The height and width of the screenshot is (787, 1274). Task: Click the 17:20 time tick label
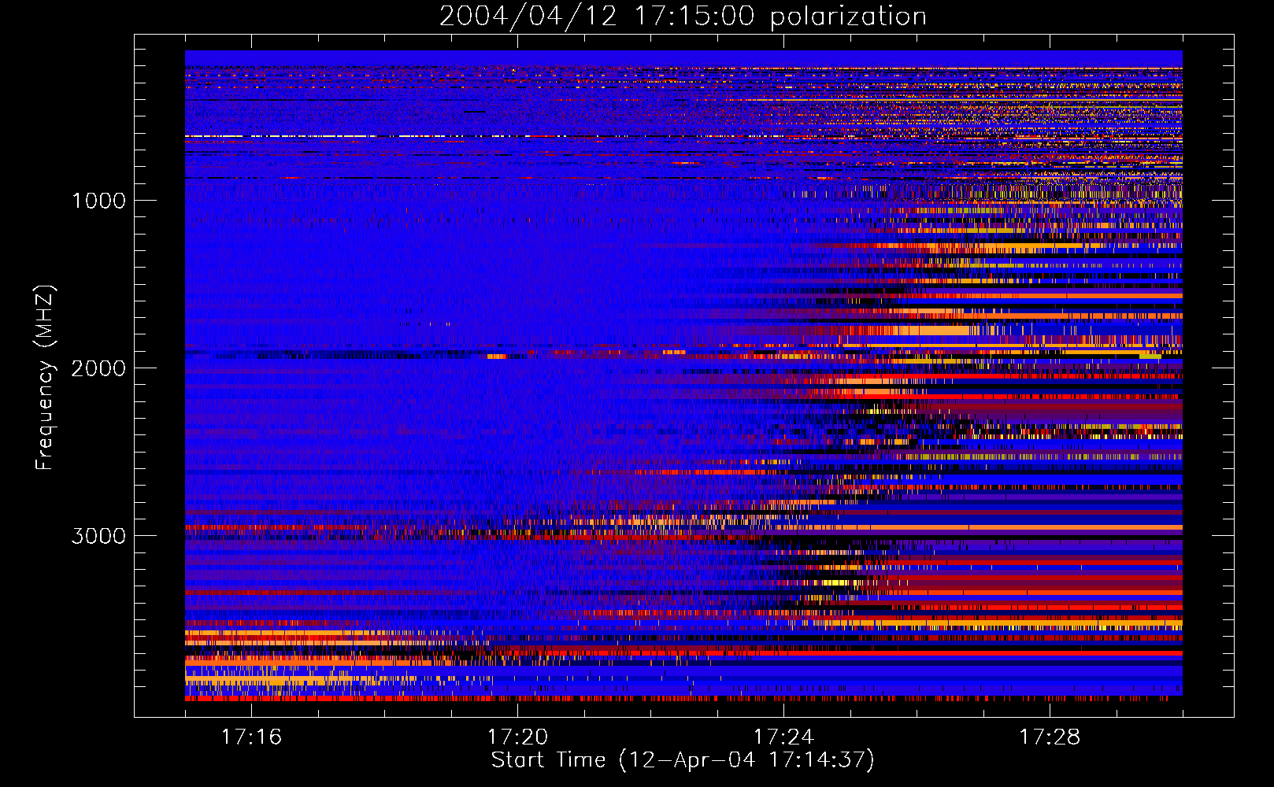pyautogui.click(x=517, y=737)
